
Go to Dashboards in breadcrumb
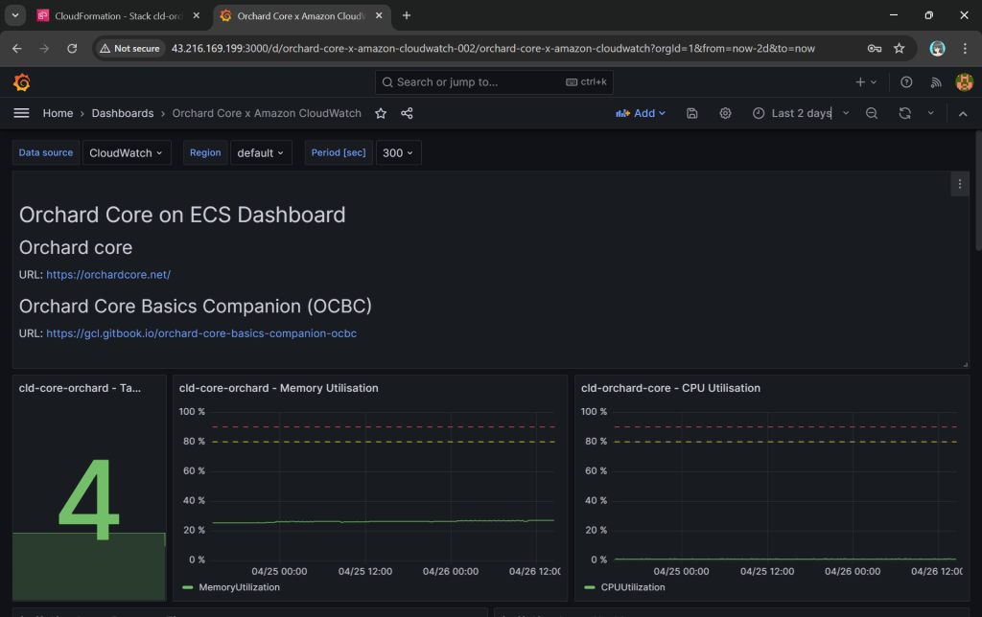coord(123,113)
